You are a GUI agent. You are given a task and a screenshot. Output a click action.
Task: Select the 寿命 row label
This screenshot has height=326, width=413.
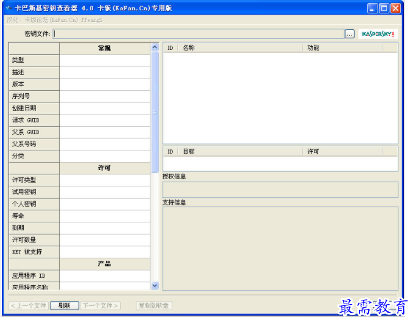(x=34, y=216)
